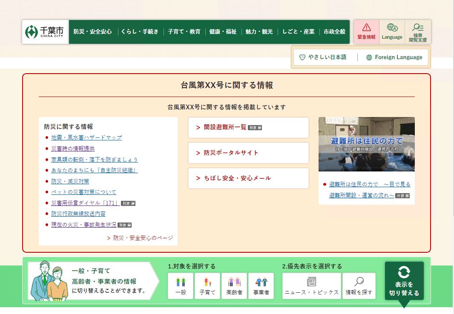Open the 防災・安全安心 menu
The width and height of the screenshot is (454, 314).
(x=92, y=32)
